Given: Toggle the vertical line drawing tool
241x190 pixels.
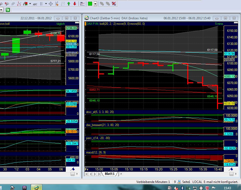Looking at the screenshot, I should coord(41,4).
